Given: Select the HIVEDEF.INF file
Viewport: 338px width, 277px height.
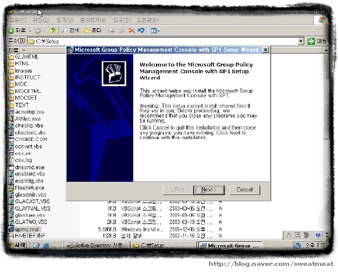Looking at the screenshot, I should (x=27, y=236).
